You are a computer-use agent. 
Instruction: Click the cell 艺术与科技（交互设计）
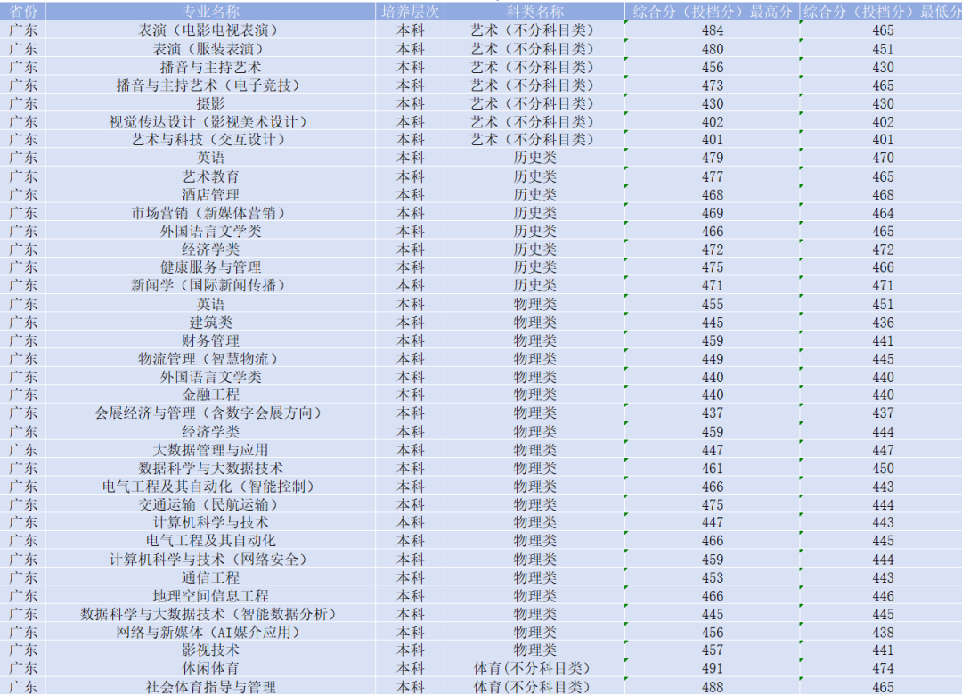click(210, 139)
